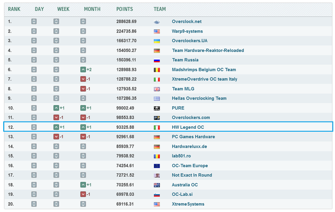Image resolution: width=335 pixels, height=212 pixels.
Task: Open Madshrimps Belgium OC Team link
Action: click(x=204, y=70)
